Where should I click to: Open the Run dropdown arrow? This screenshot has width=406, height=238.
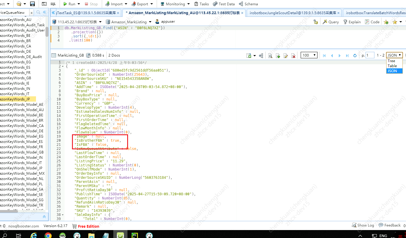point(79,4)
